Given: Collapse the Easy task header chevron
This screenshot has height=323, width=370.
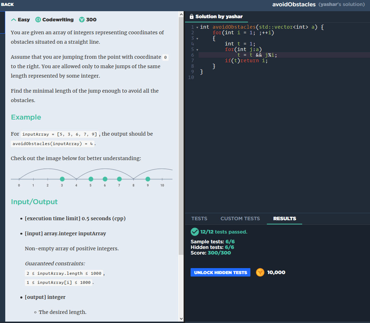Looking at the screenshot, I should point(14,20).
